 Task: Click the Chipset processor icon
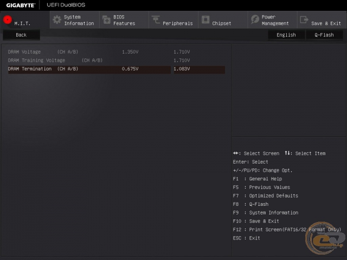(205, 19)
